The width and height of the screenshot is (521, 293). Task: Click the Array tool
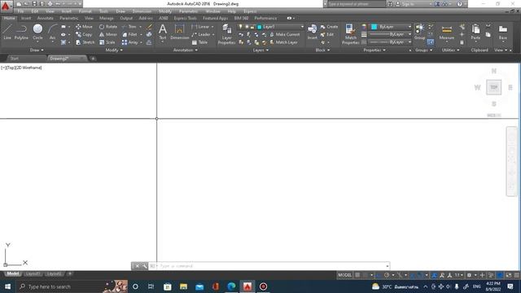pyautogui.click(x=129, y=42)
